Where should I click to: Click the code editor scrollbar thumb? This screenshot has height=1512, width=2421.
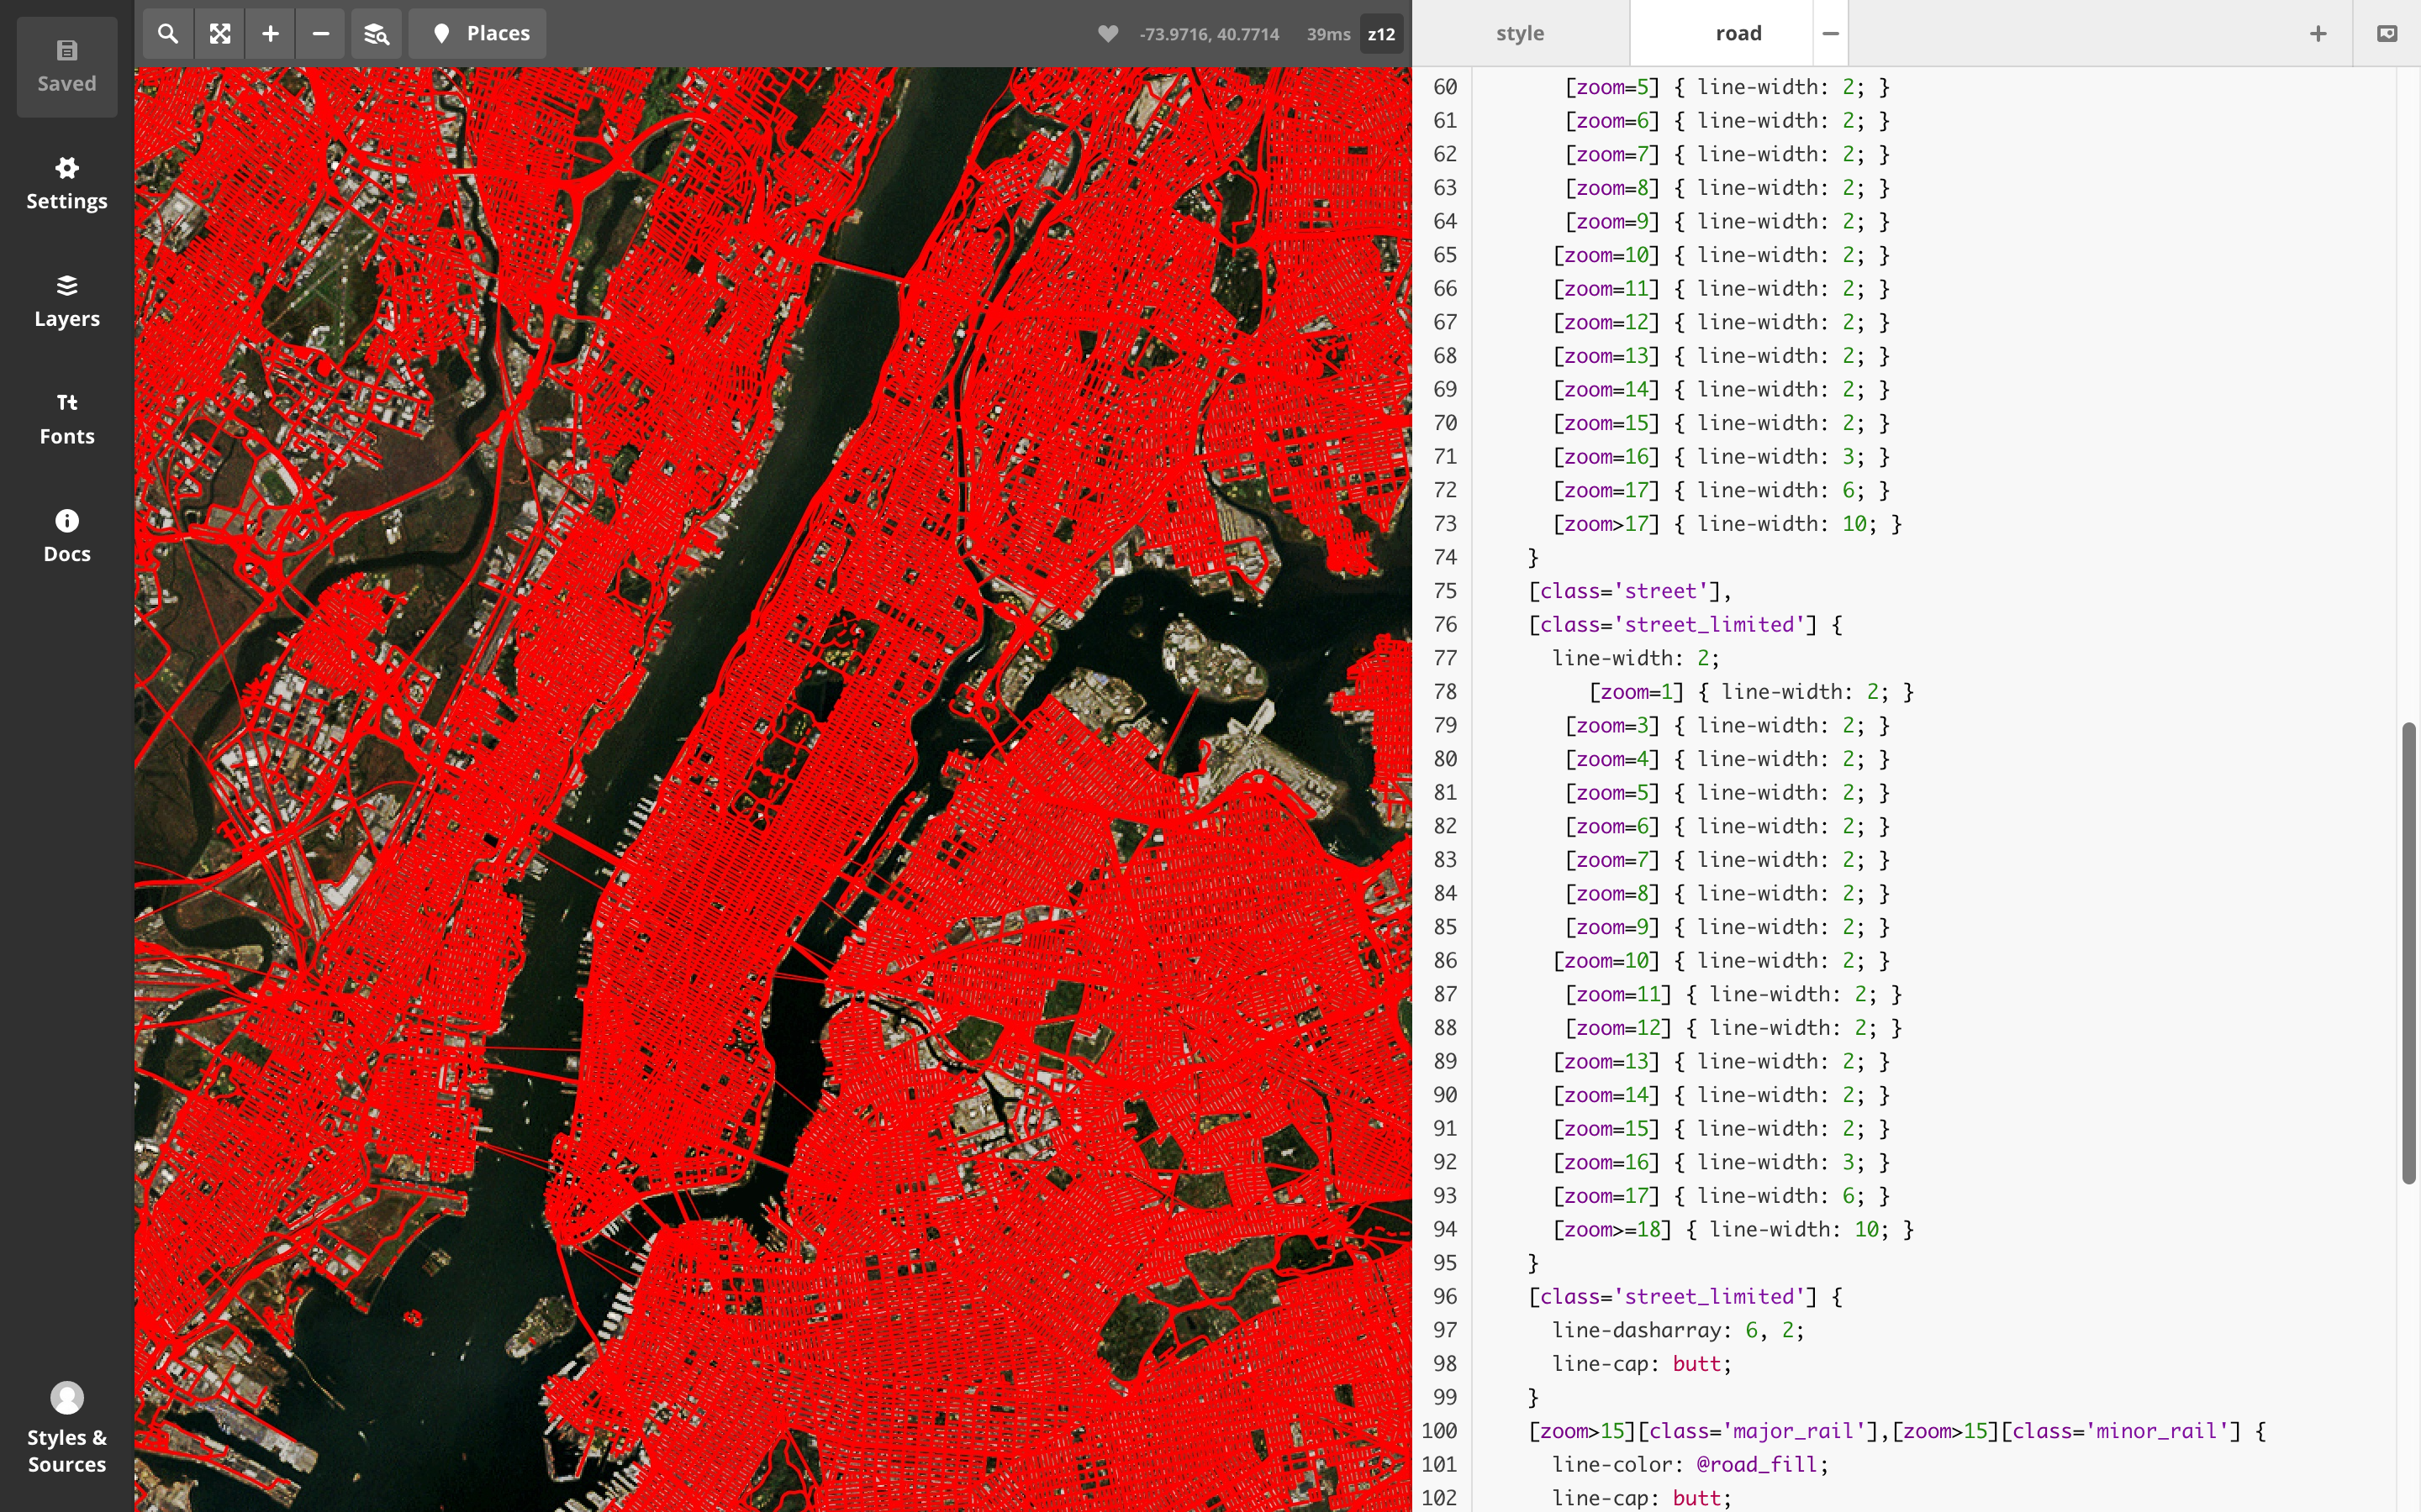pyautogui.click(x=2409, y=953)
